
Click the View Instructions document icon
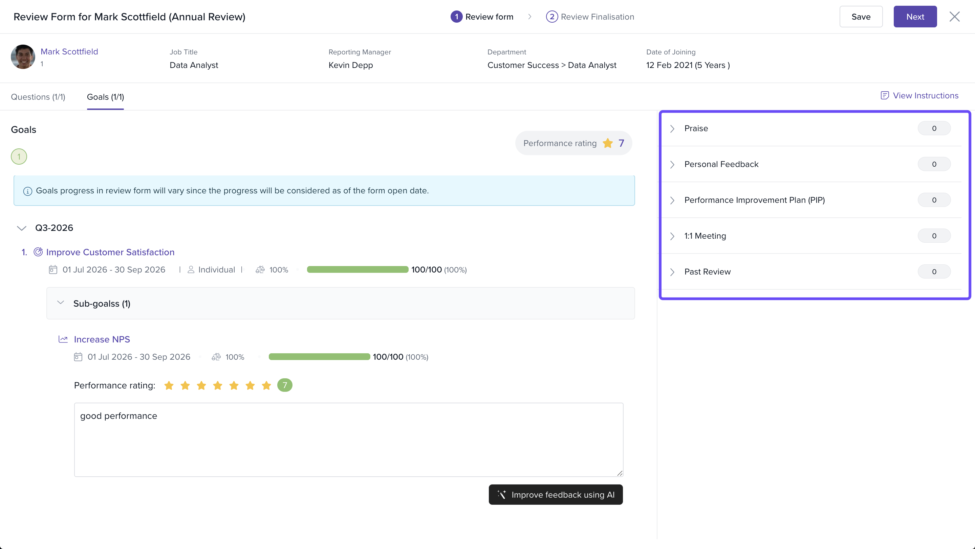point(885,96)
